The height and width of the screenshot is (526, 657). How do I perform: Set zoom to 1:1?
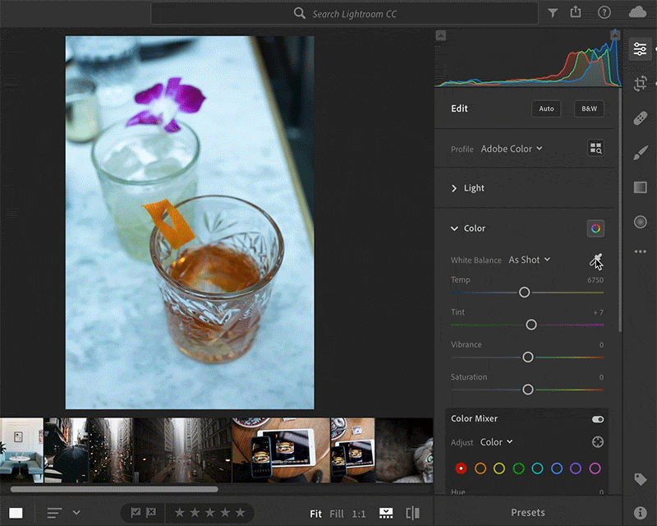[x=359, y=514]
